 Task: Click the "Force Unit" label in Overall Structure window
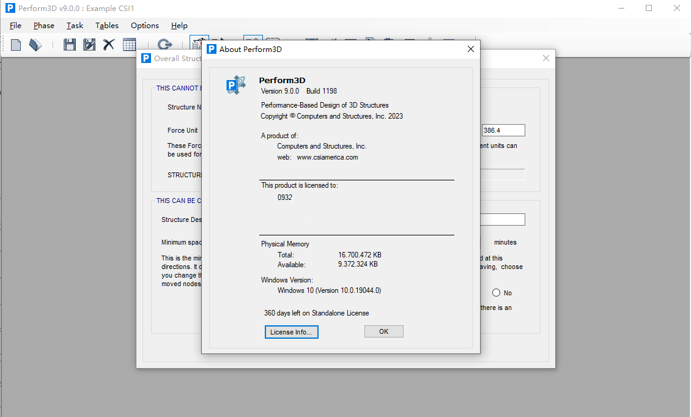point(182,130)
